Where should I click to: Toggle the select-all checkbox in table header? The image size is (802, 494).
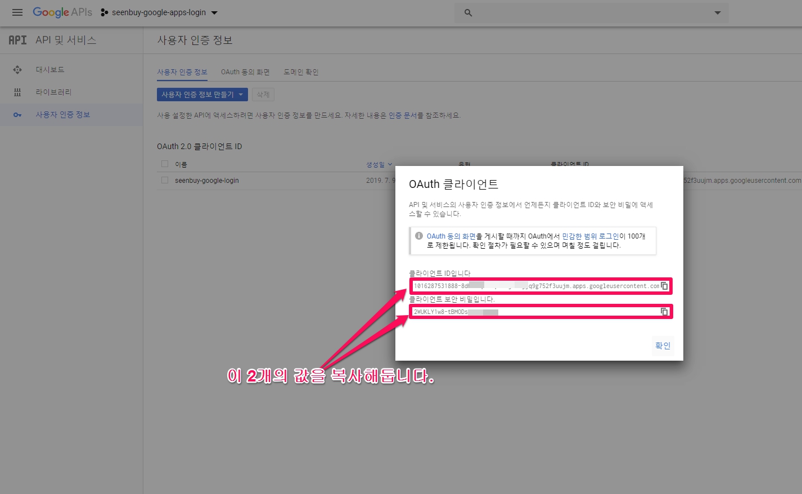(165, 164)
